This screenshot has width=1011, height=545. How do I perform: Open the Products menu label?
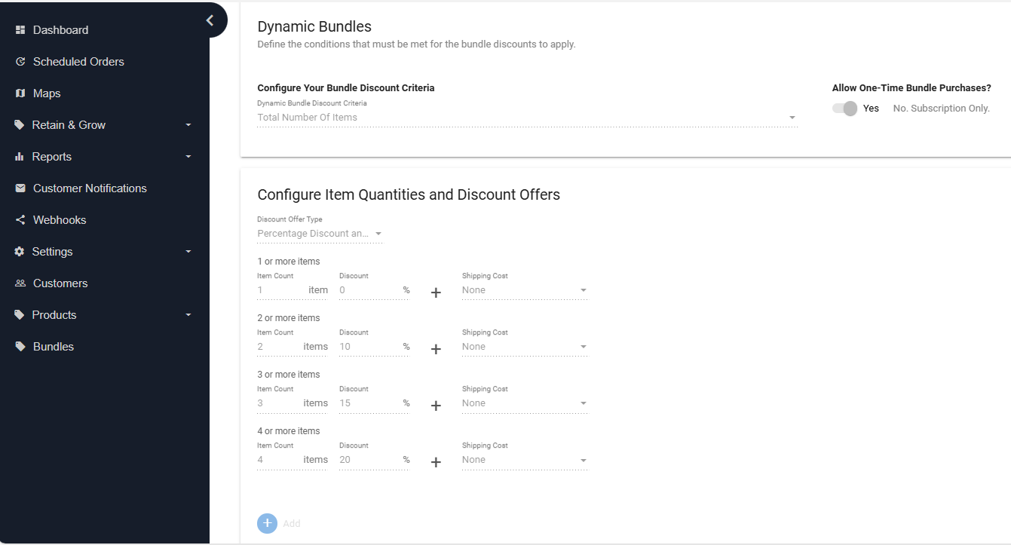pos(54,315)
